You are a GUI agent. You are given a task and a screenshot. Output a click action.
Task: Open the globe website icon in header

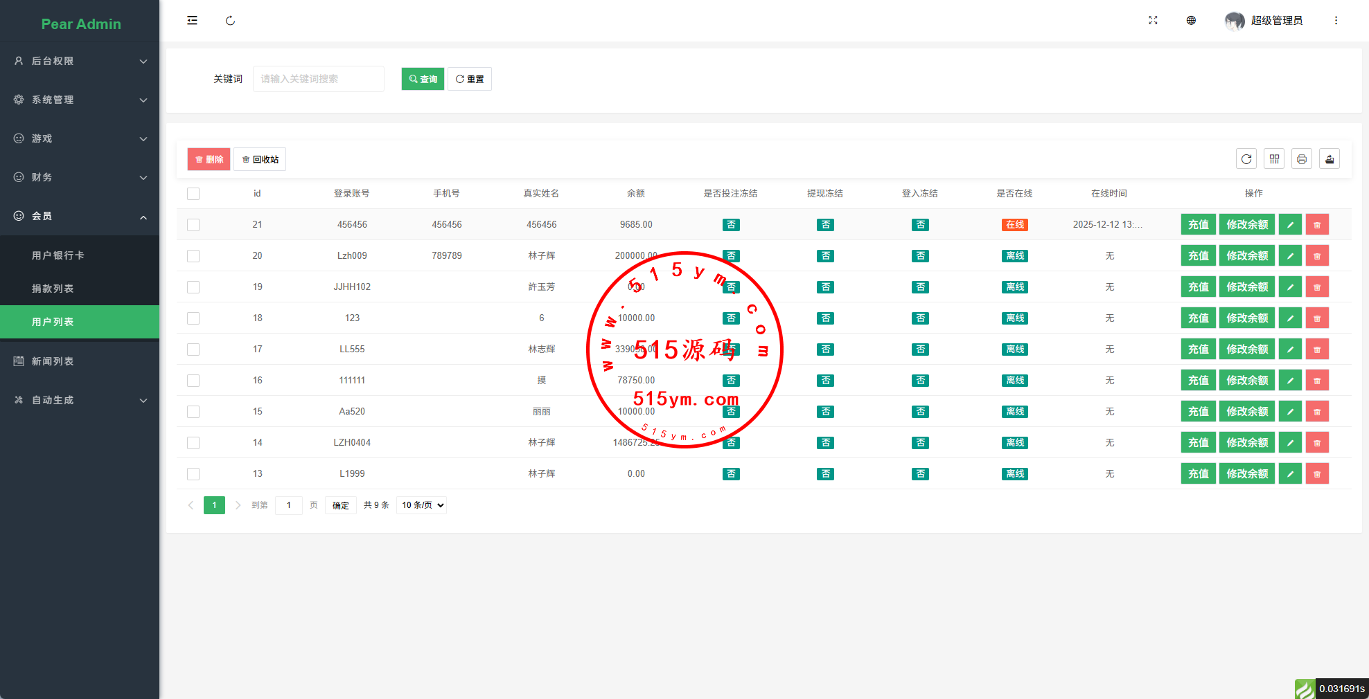1191,21
